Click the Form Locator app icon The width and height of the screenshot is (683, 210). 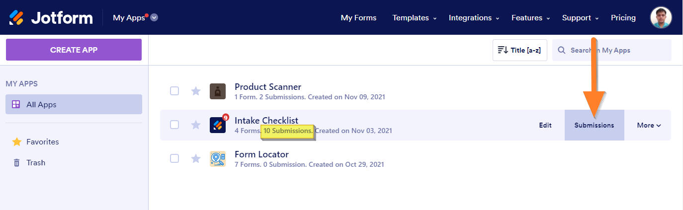pos(218,159)
